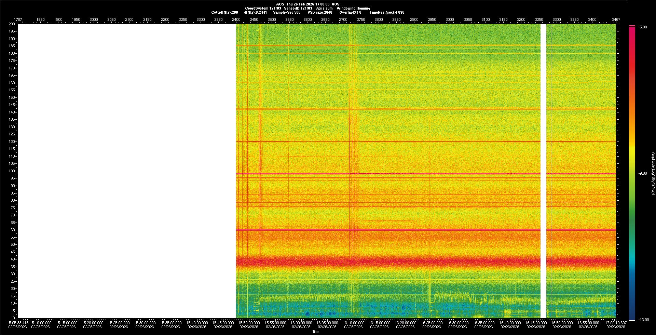Click the Sample/Sec:500 parameter
The height and width of the screenshot is (335, 656).
pyautogui.click(x=287, y=12)
